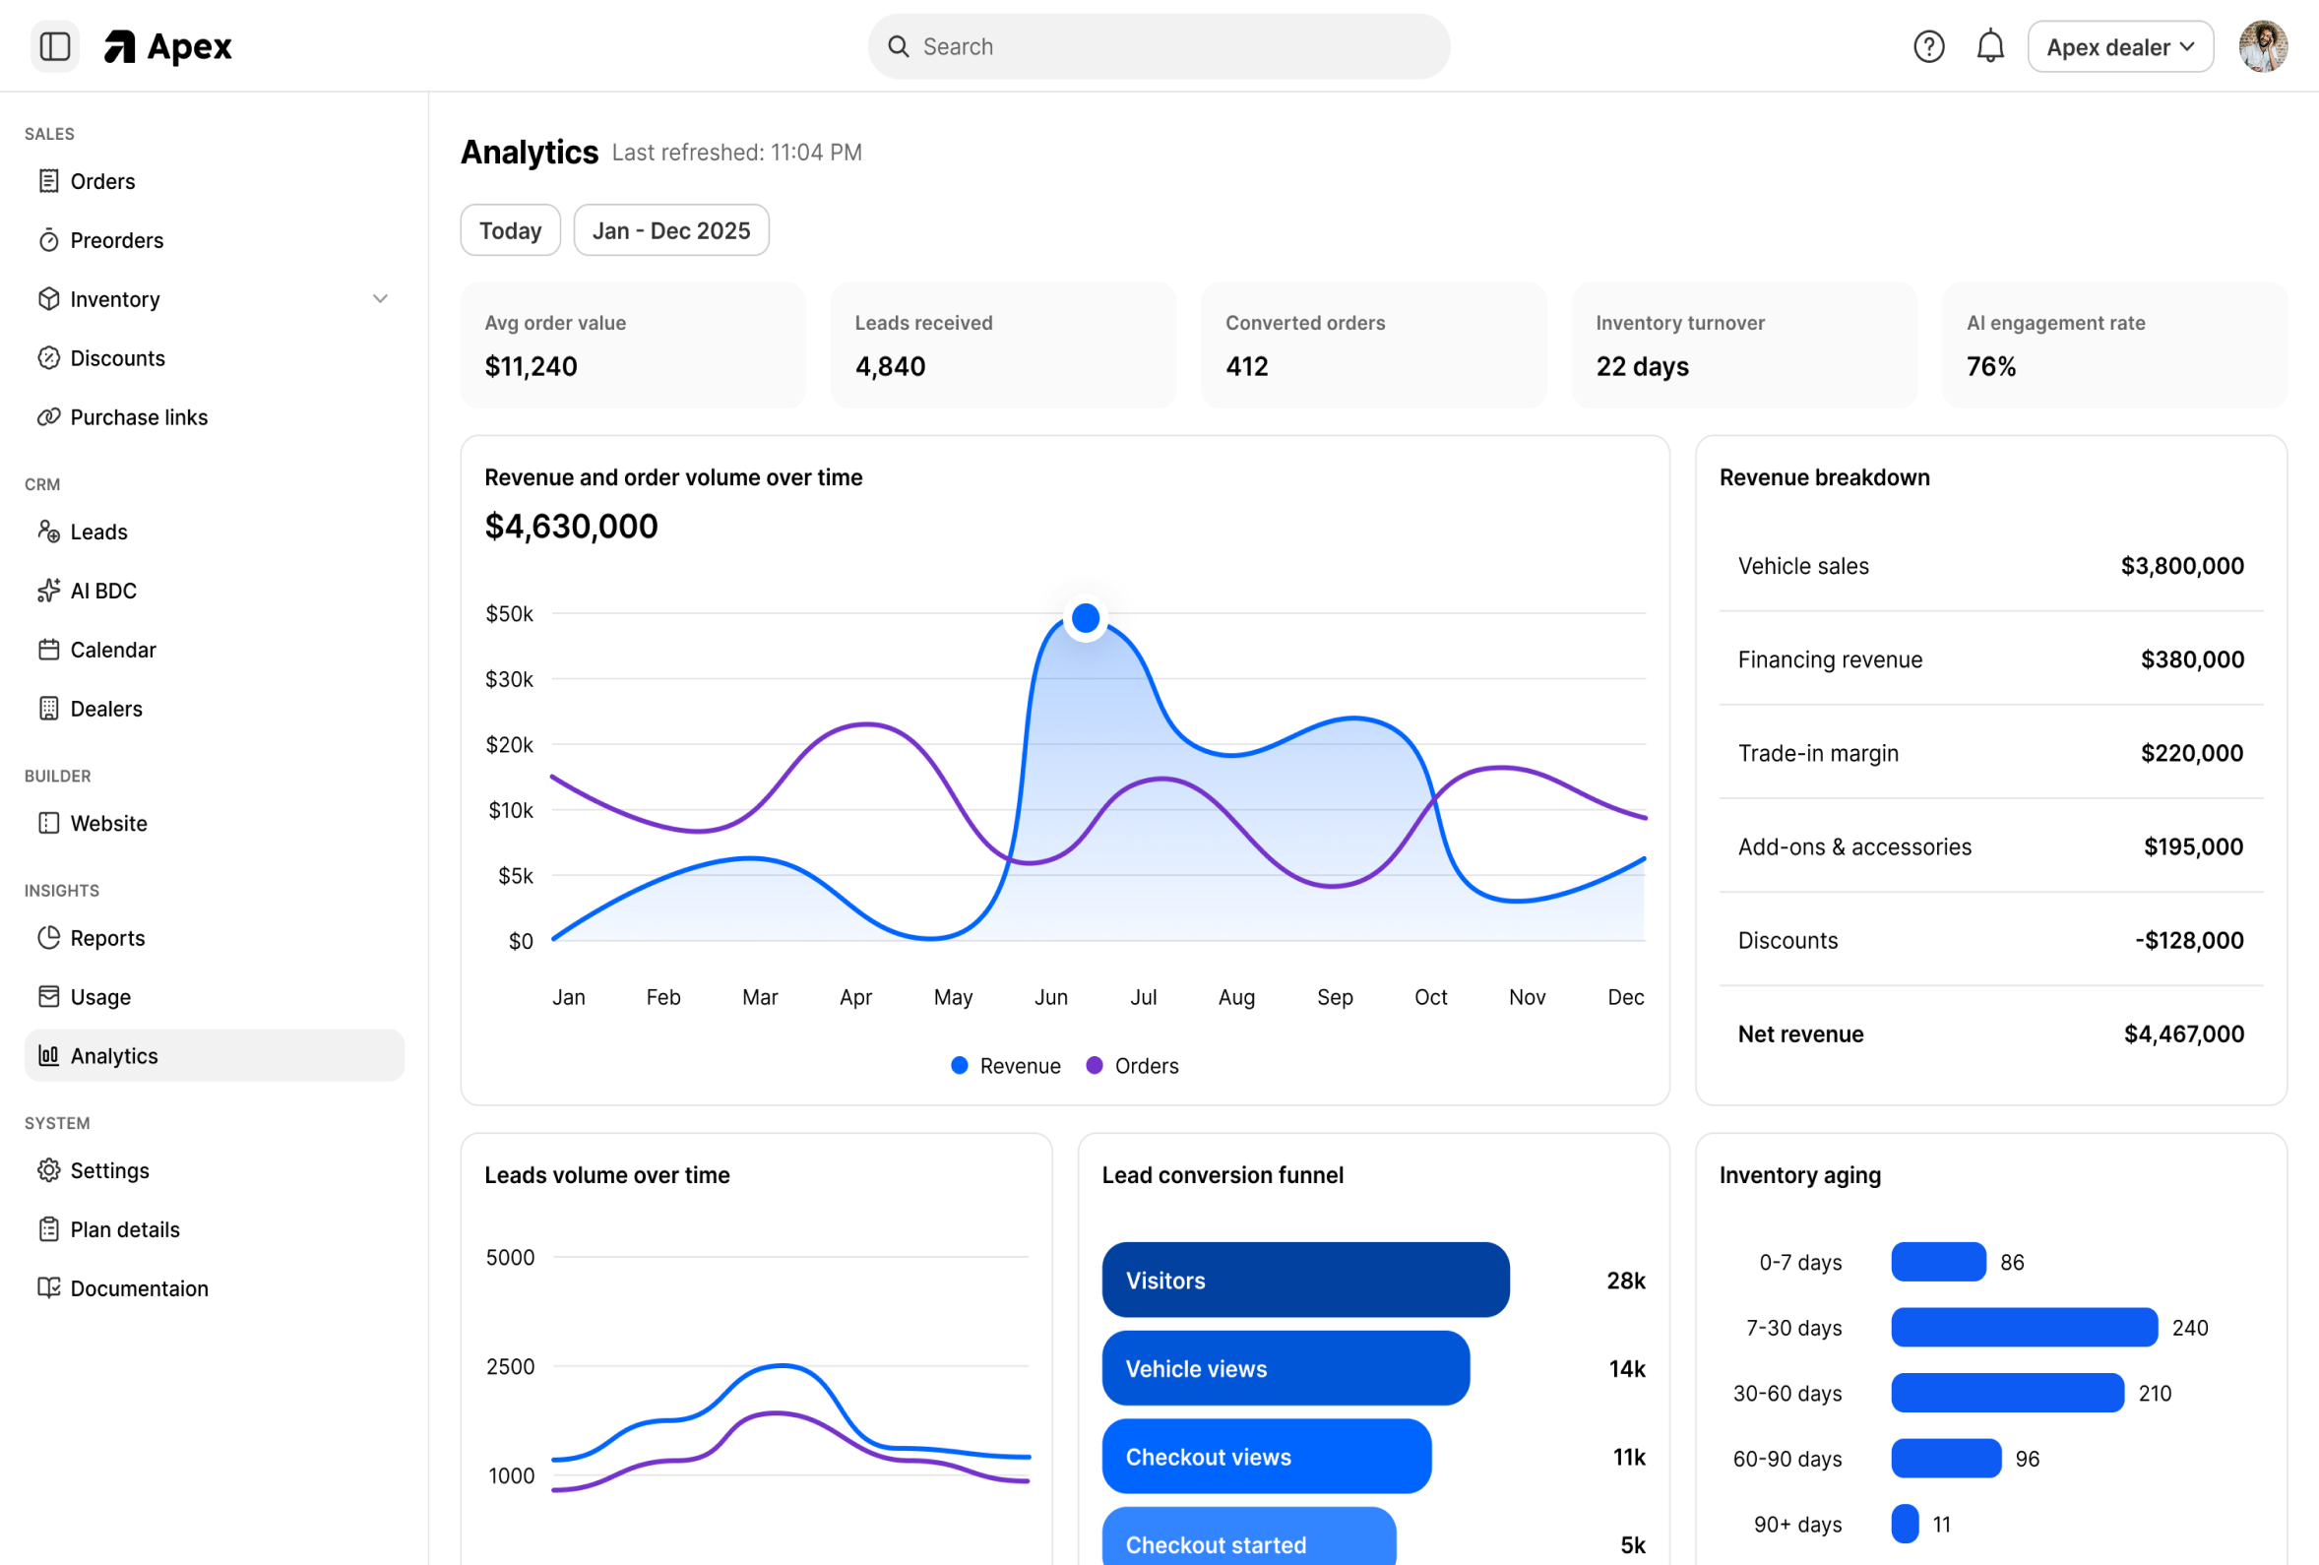Image resolution: width=2319 pixels, height=1565 pixels.
Task: View the Documentaion page
Action: [140, 1287]
